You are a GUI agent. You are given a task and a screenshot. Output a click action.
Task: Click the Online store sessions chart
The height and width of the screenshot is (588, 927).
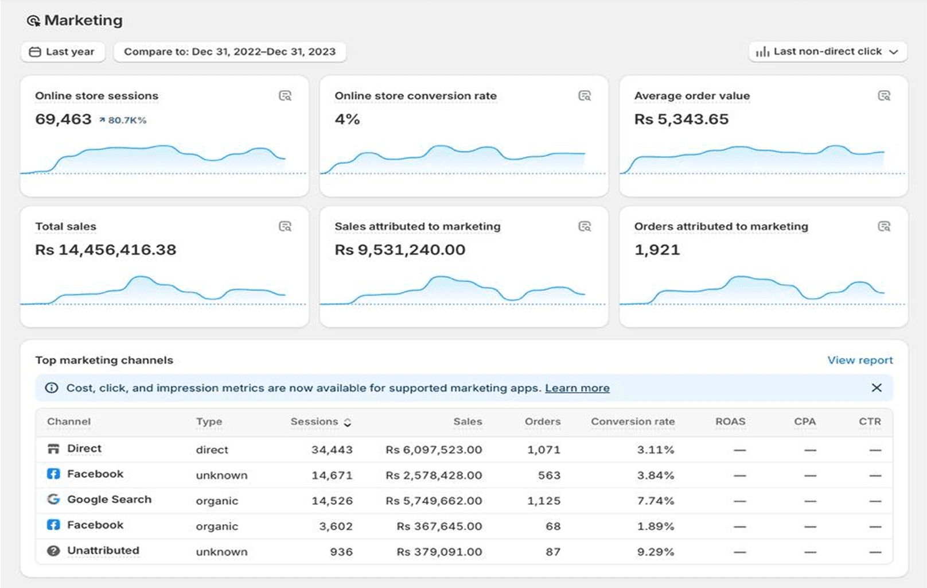164,159
